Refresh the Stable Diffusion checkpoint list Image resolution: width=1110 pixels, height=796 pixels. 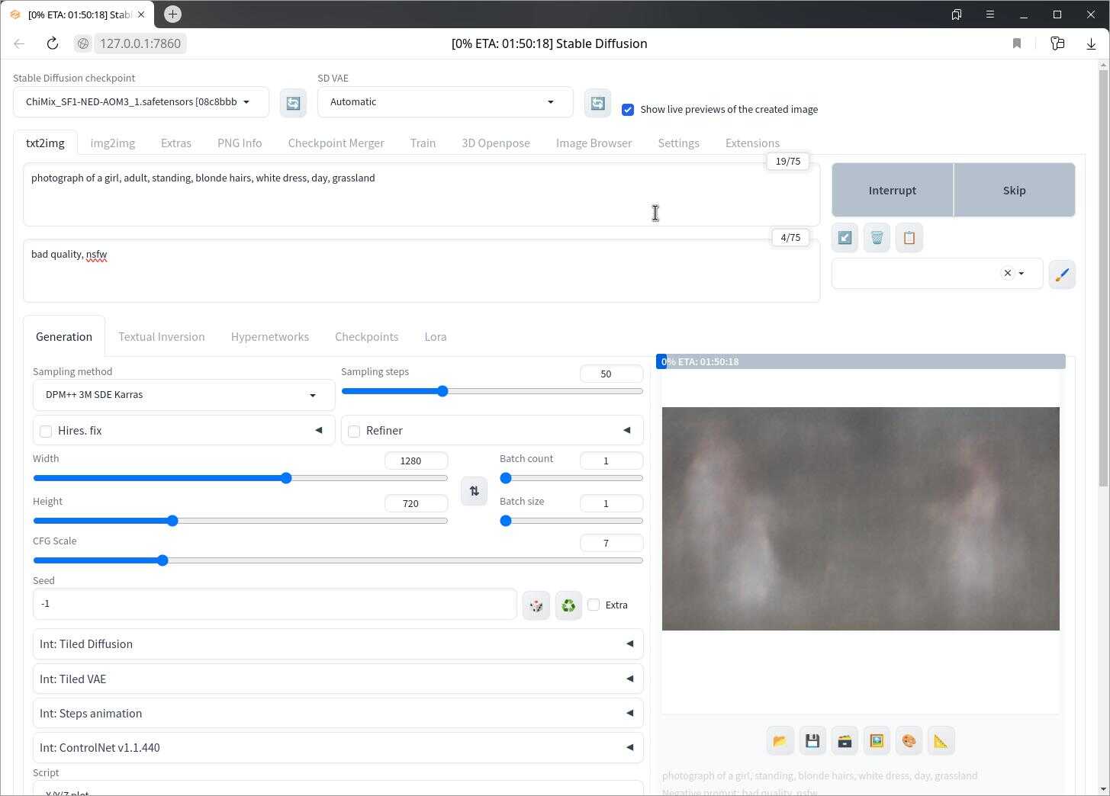click(x=293, y=103)
